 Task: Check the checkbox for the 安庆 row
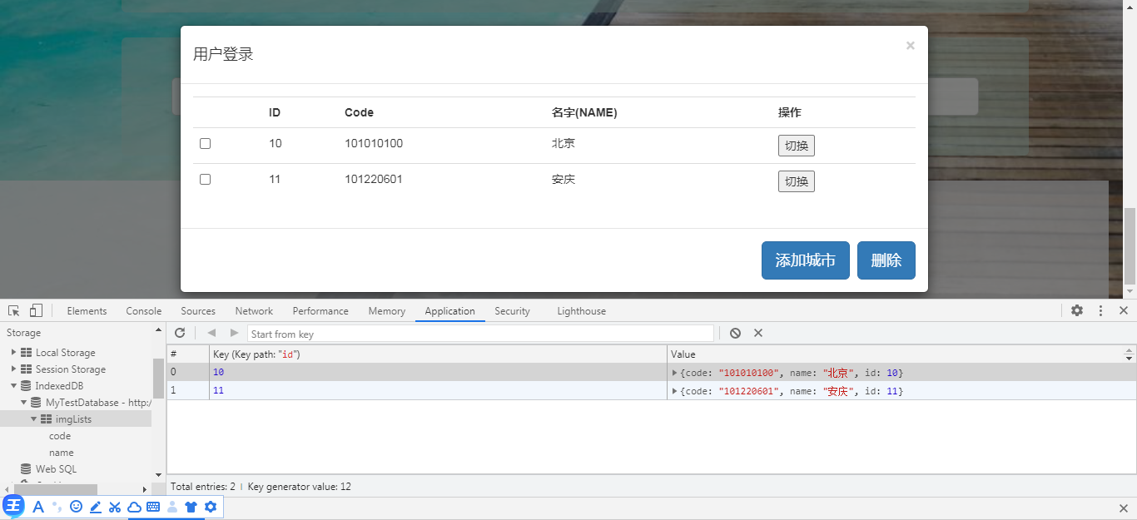[x=205, y=179]
